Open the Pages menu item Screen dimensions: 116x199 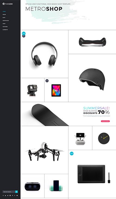[x=4, y=14]
